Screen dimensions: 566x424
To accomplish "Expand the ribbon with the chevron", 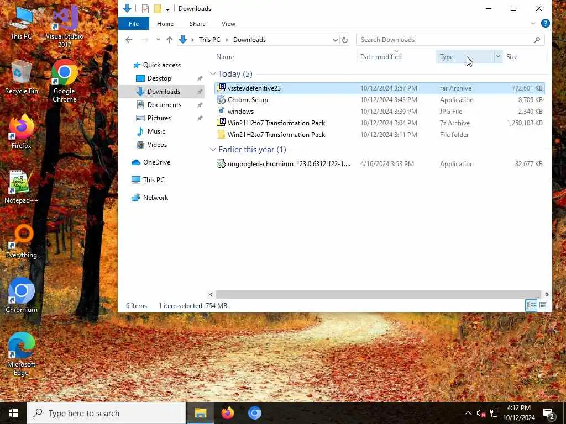I will 533,23.
